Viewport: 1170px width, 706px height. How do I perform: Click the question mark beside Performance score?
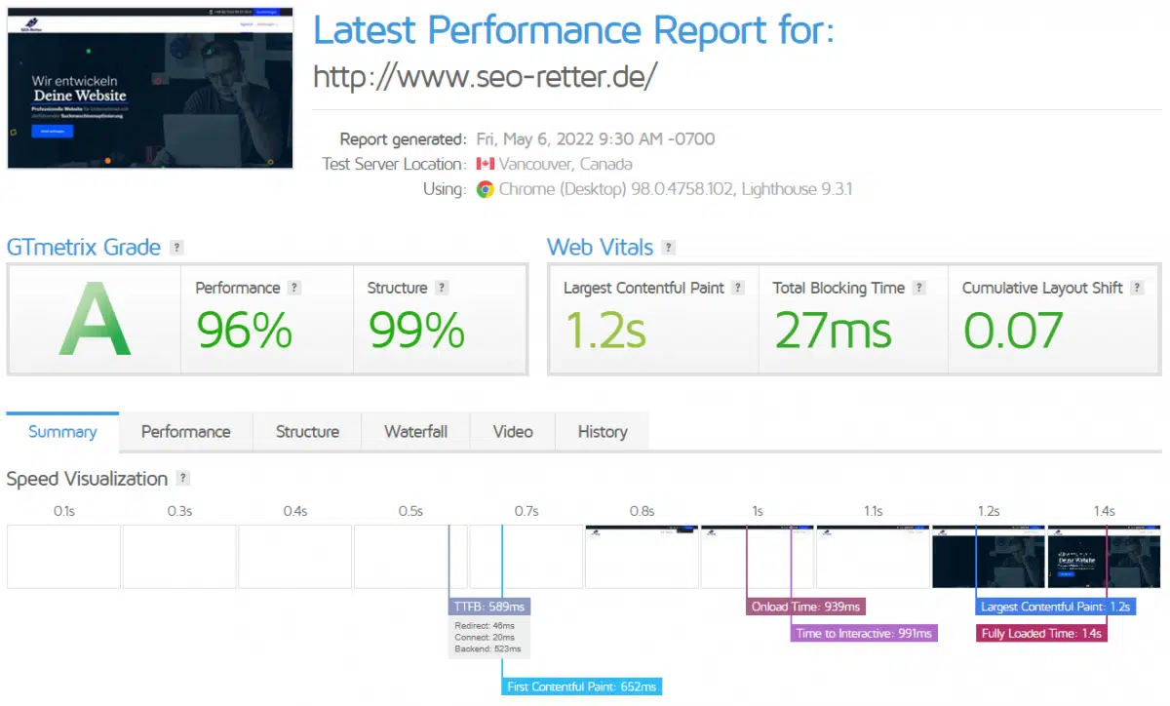point(294,288)
